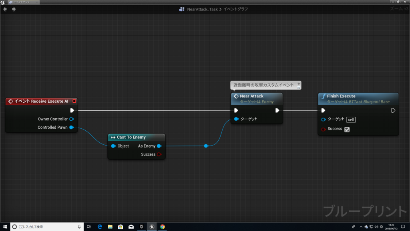Open Task View from the taskbar

[88, 227]
